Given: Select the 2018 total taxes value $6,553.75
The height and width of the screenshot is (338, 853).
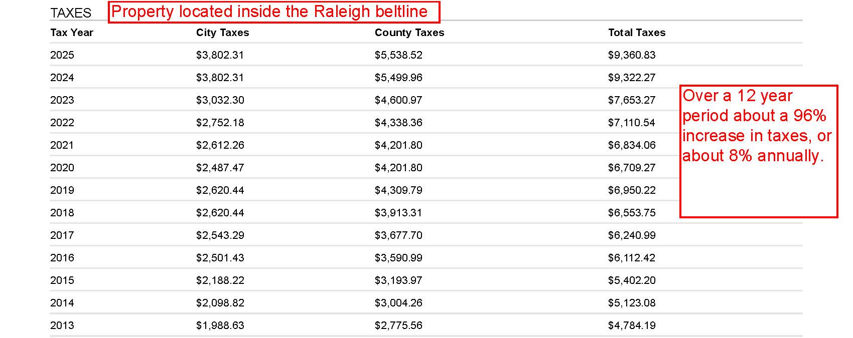Looking at the screenshot, I should pos(631,213).
